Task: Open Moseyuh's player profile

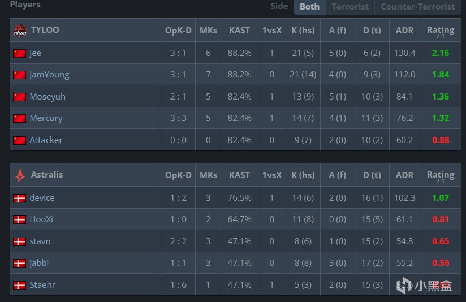Action: (48, 97)
